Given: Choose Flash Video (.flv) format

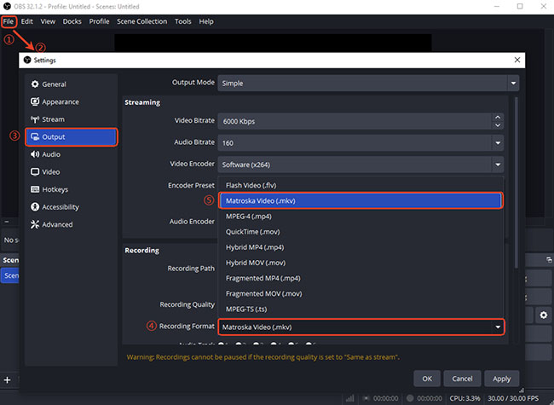Looking at the screenshot, I should tap(361, 186).
